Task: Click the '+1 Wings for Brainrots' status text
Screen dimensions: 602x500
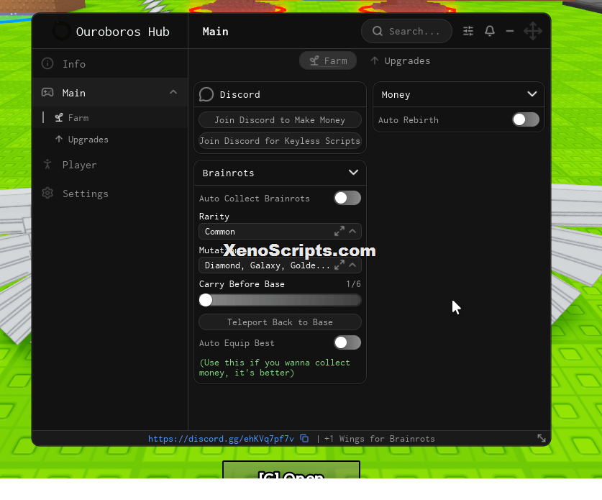Action: coord(379,439)
